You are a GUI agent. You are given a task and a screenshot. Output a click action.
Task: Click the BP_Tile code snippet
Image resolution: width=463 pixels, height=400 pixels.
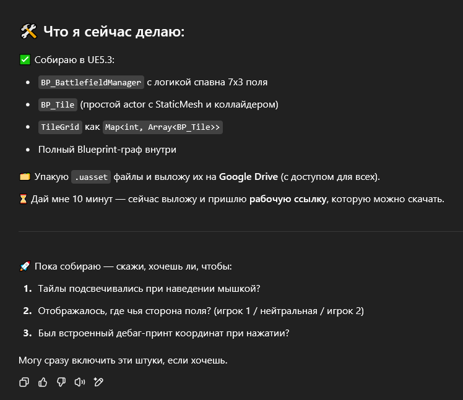tap(58, 104)
